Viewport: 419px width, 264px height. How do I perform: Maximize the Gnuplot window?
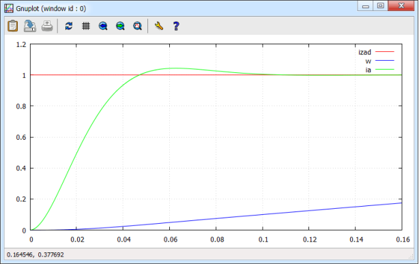point(381,5)
